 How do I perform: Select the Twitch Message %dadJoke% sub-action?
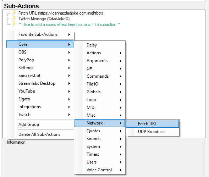[x=44, y=19]
